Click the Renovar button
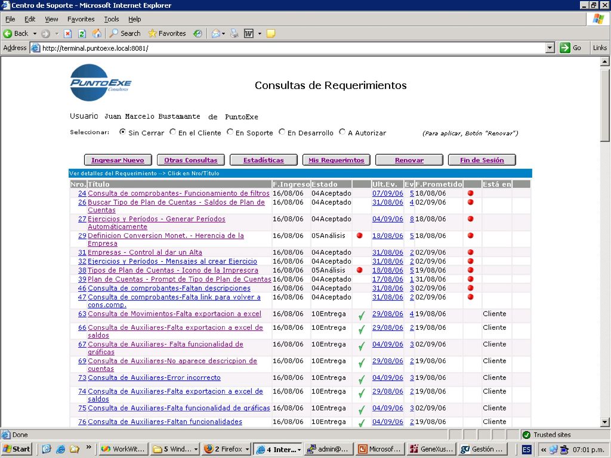Image resolution: width=611 pixels, height=458 pixels. pos(409,160)
